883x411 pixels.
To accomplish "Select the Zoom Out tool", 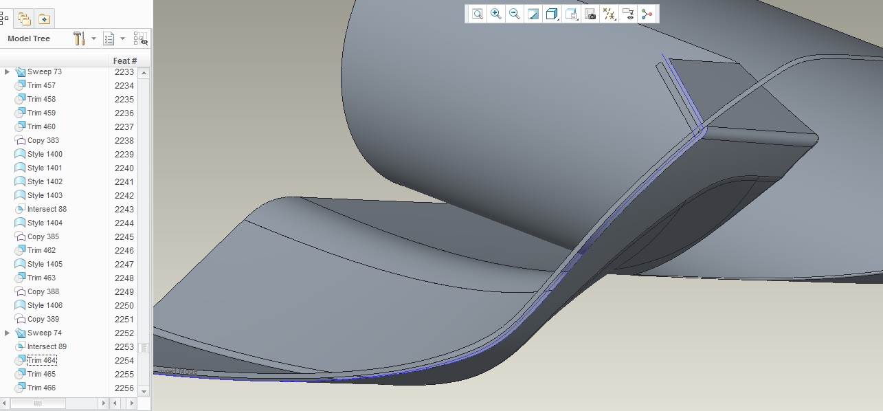I will [x=514, y=14].
